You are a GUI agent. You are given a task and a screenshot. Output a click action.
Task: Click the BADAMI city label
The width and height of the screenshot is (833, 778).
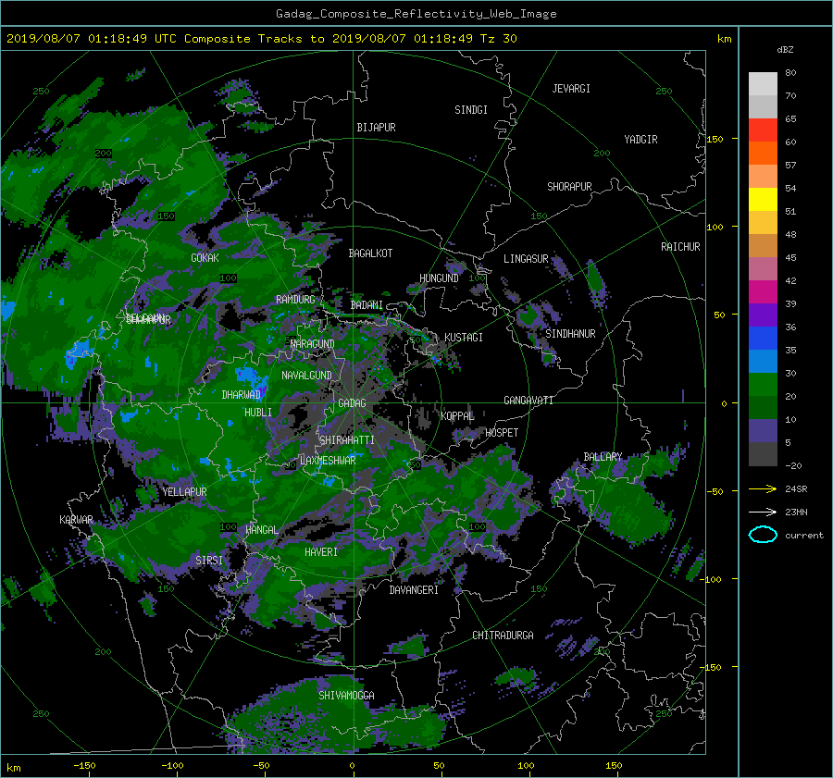[x=367, y=305]
